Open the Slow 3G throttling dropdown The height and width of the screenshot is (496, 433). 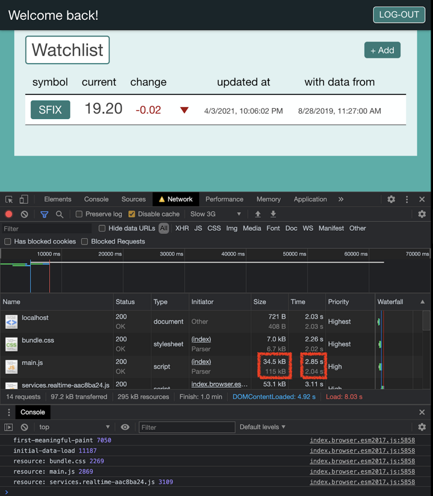215,214
